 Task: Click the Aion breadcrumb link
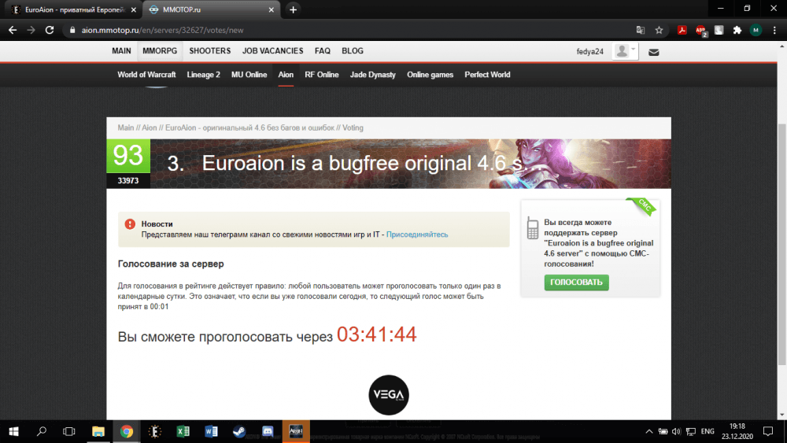click(x=150, y=127)
